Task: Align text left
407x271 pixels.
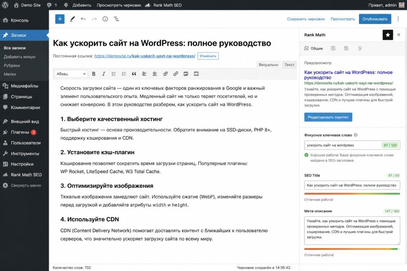Action: tap(144, 74)
